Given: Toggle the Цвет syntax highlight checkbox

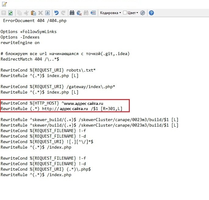Looking at the screenshot, I should pyautogui.click(x=125, y=13).
